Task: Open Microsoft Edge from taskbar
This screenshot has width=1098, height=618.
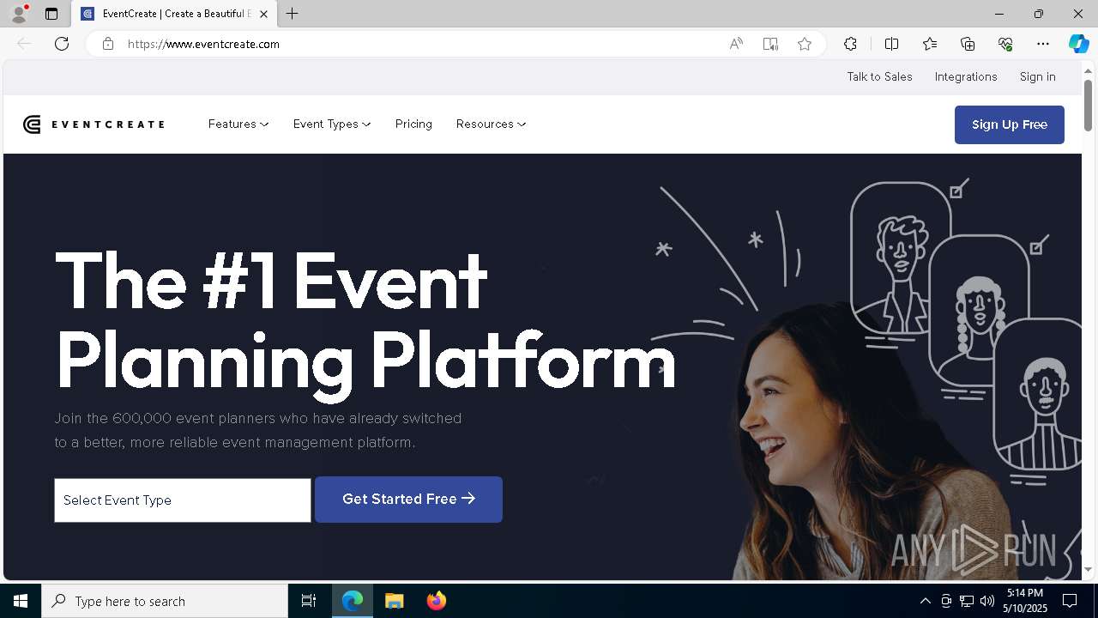Action: pos(353,601)
